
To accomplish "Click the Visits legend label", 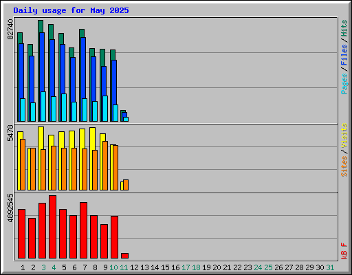I will pos(344,135).
